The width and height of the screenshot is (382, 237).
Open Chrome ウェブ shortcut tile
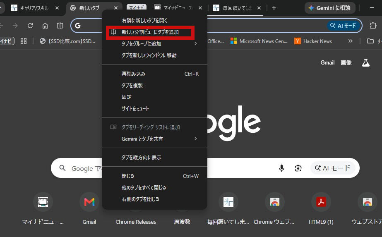(x=274, y=208)
